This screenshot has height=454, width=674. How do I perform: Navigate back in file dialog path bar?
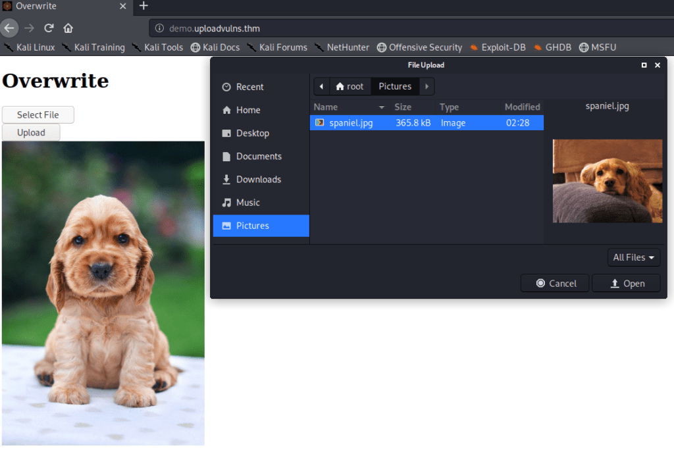(x=321, y=86)
